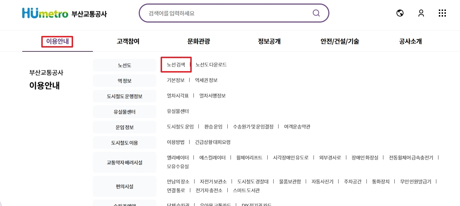Select 공사소개 from the navigation bar
Viewport: 460px width, 206px height.
coord(410,41)
